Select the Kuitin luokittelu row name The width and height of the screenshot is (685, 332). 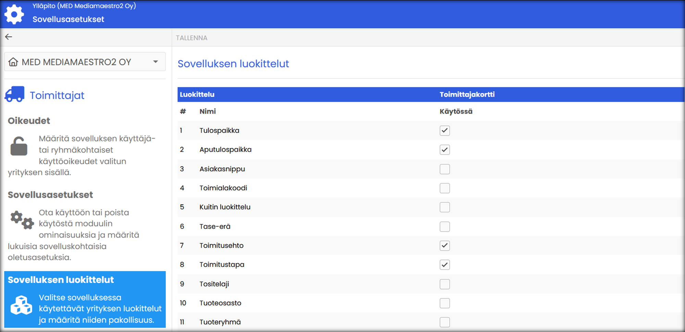click(225, 207)
